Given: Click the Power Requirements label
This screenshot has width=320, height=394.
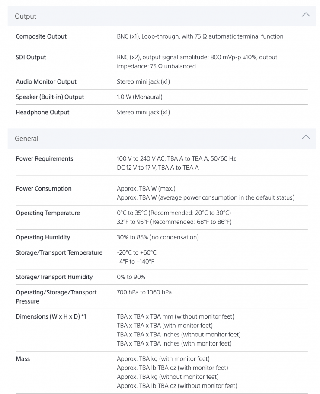Looking at the screenshot, I should tap(45, 159).
